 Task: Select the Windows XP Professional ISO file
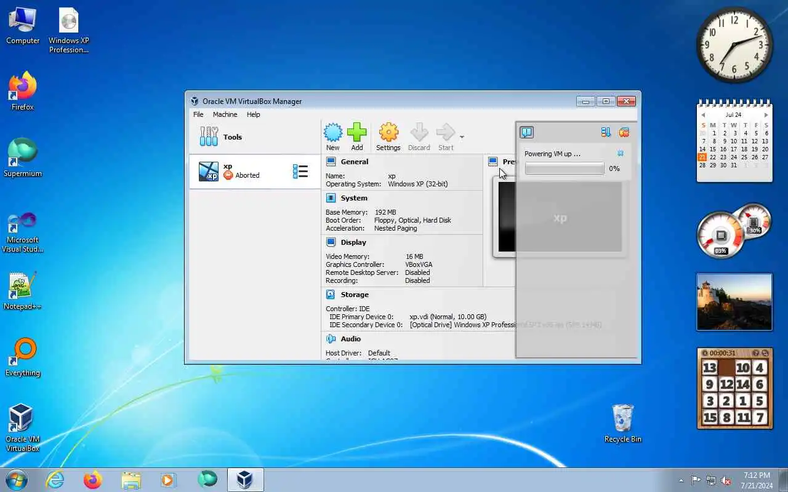coord(69,31)
